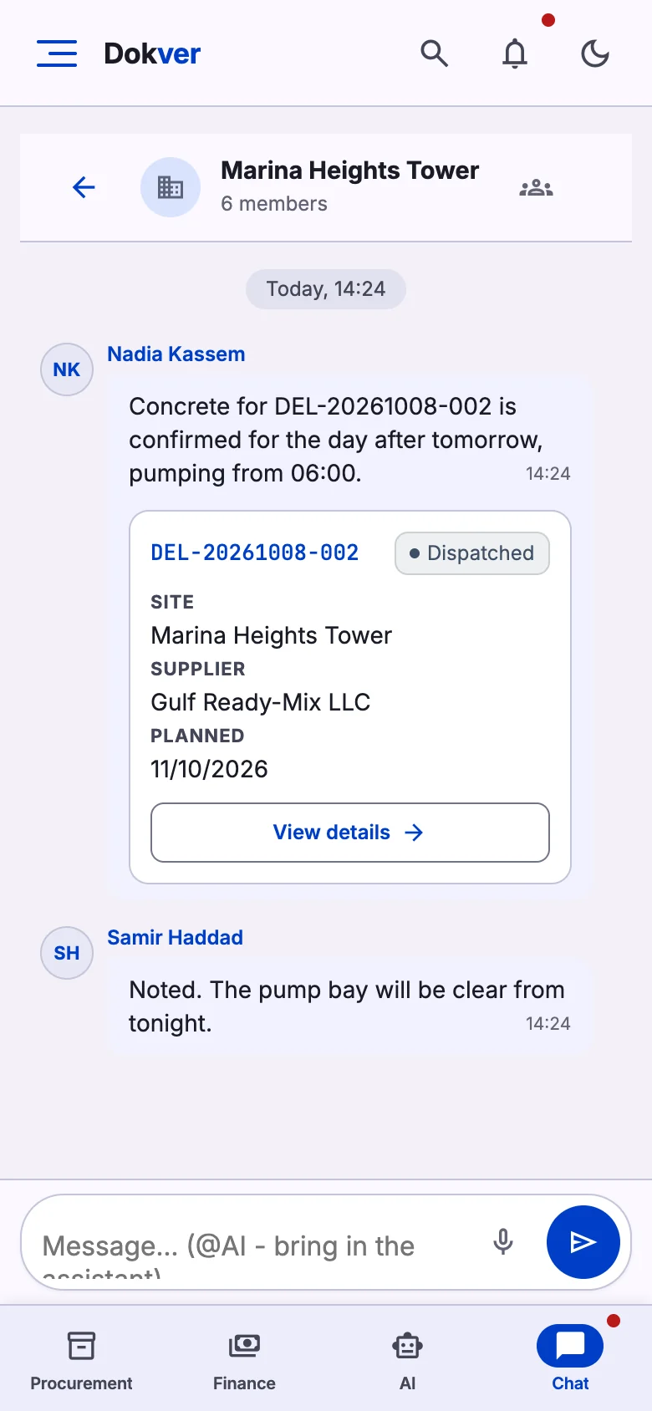This screenshot has height=1411, width=652.
Task: Click the View details button
Action: (x=350, y=833)
